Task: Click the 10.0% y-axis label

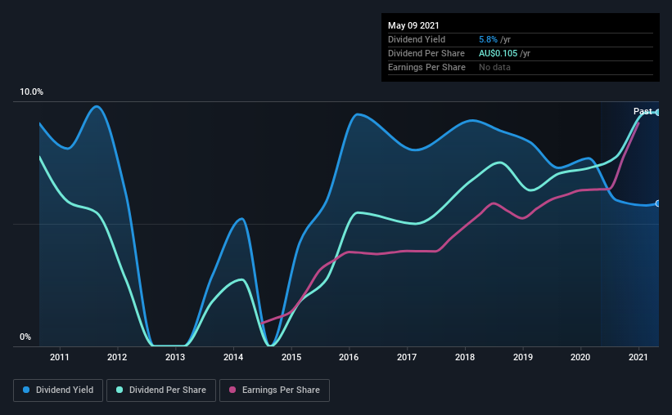Action: 31,92
